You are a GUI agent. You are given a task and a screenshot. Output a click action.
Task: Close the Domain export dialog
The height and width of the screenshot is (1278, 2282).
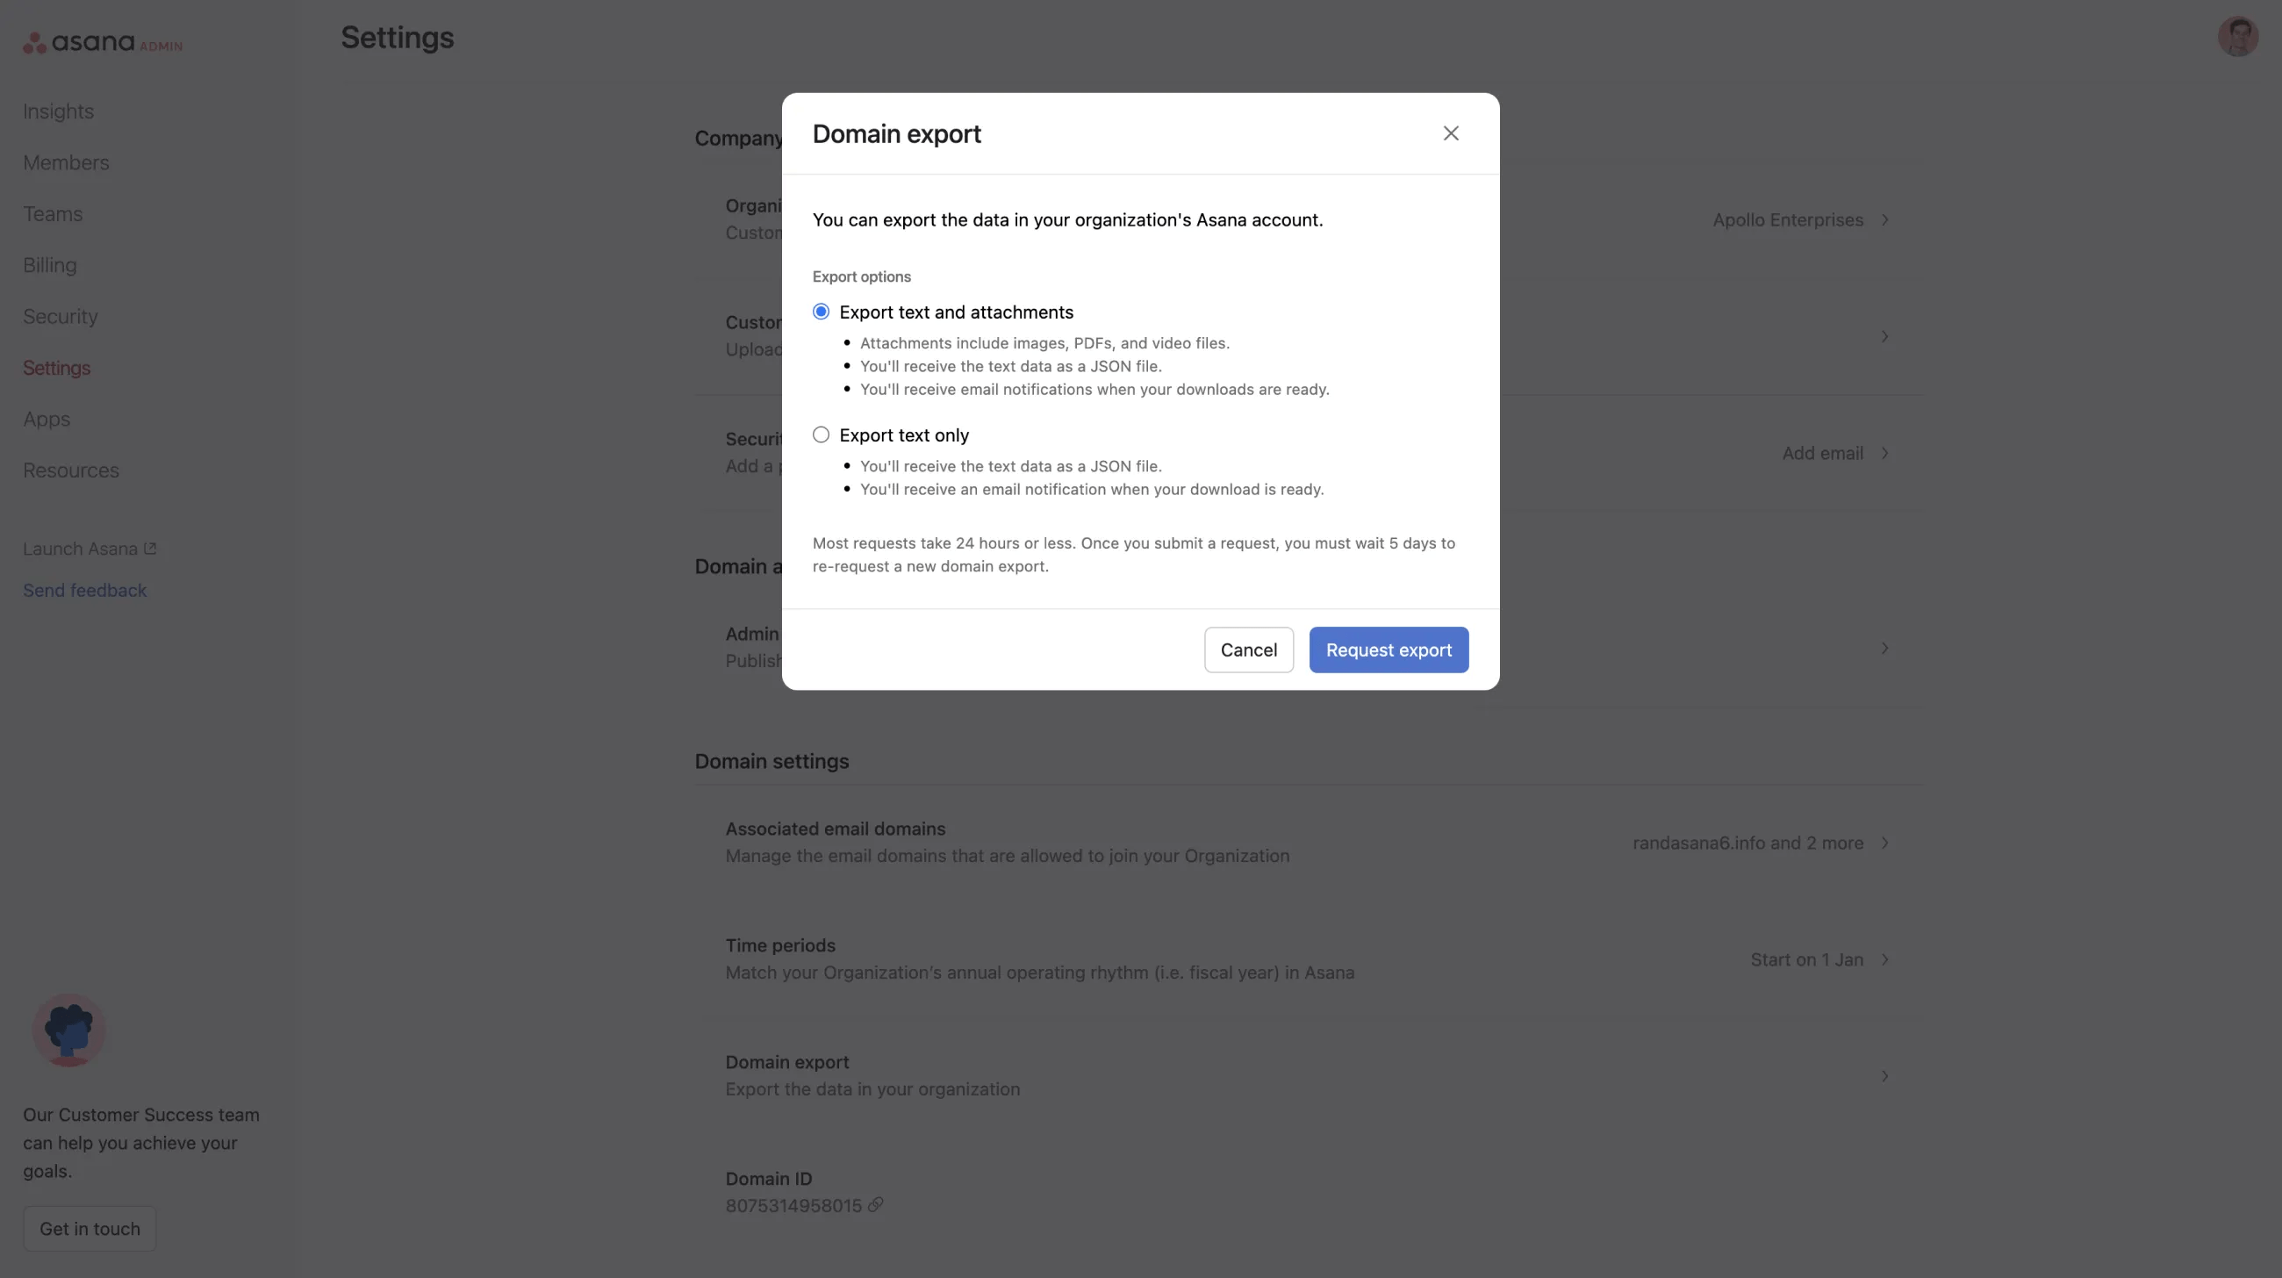point(1450,133)
